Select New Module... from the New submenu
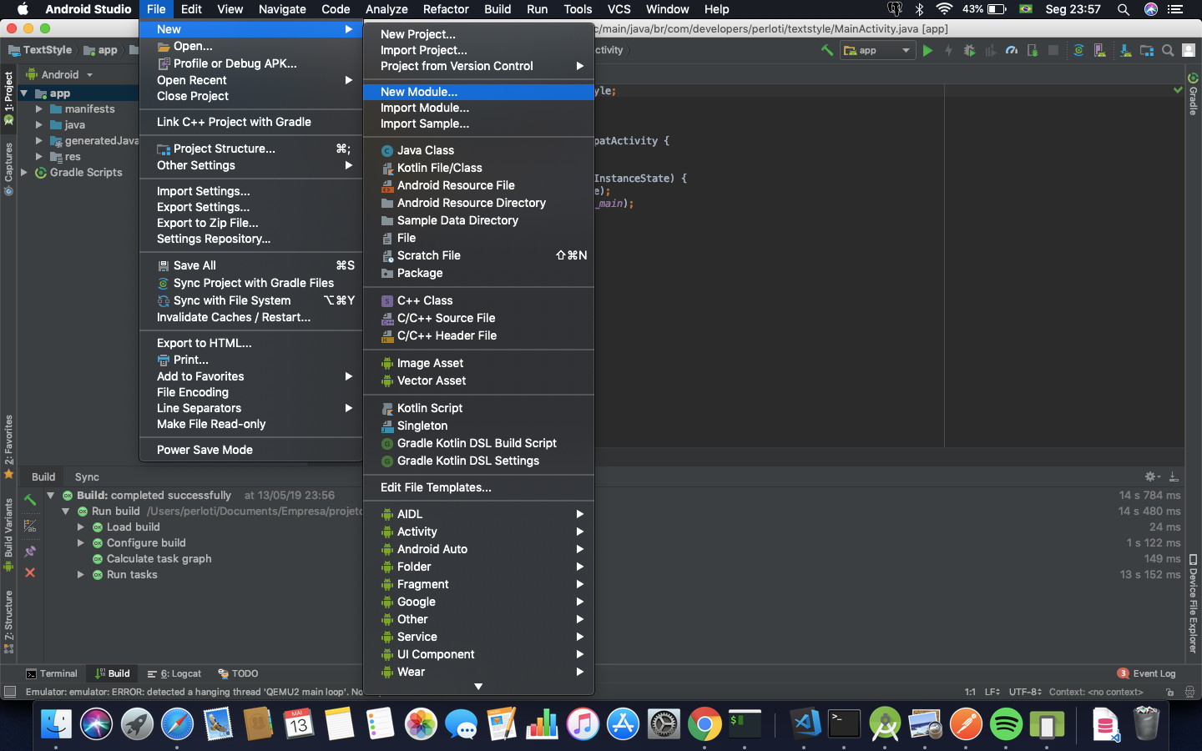1202x751 pixels. tap(478, 92)
